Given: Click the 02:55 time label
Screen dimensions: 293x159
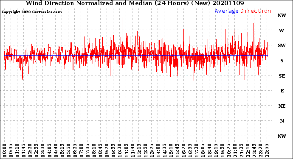Looking at the screenshot, I should pyautogui.click(x=37, y=151).
